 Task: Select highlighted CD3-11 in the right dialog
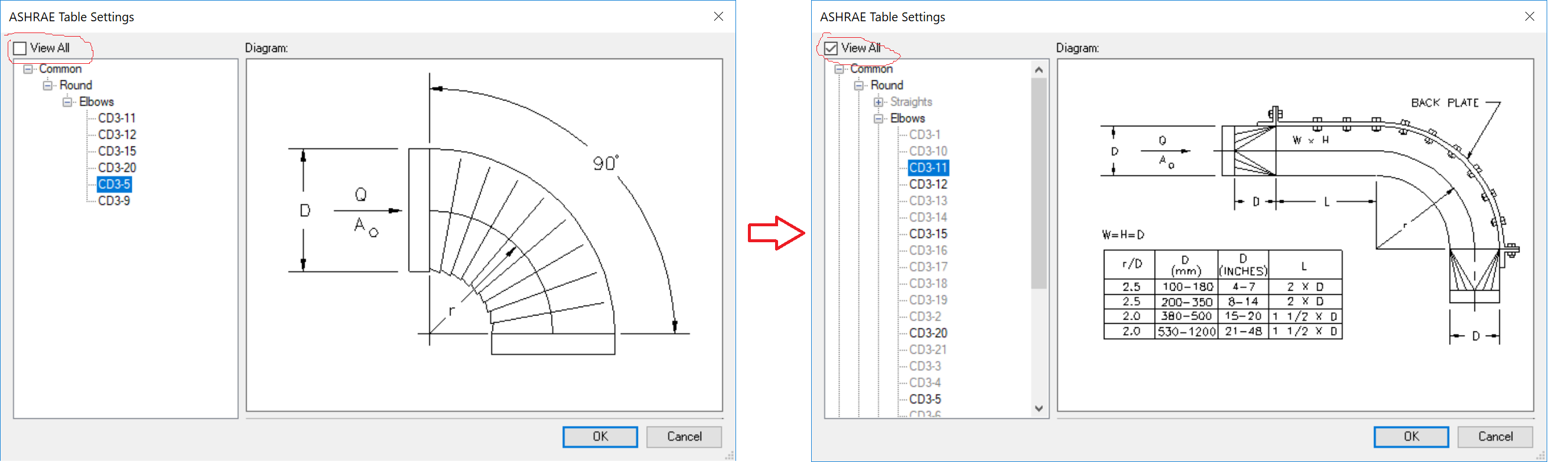point(928,168)
